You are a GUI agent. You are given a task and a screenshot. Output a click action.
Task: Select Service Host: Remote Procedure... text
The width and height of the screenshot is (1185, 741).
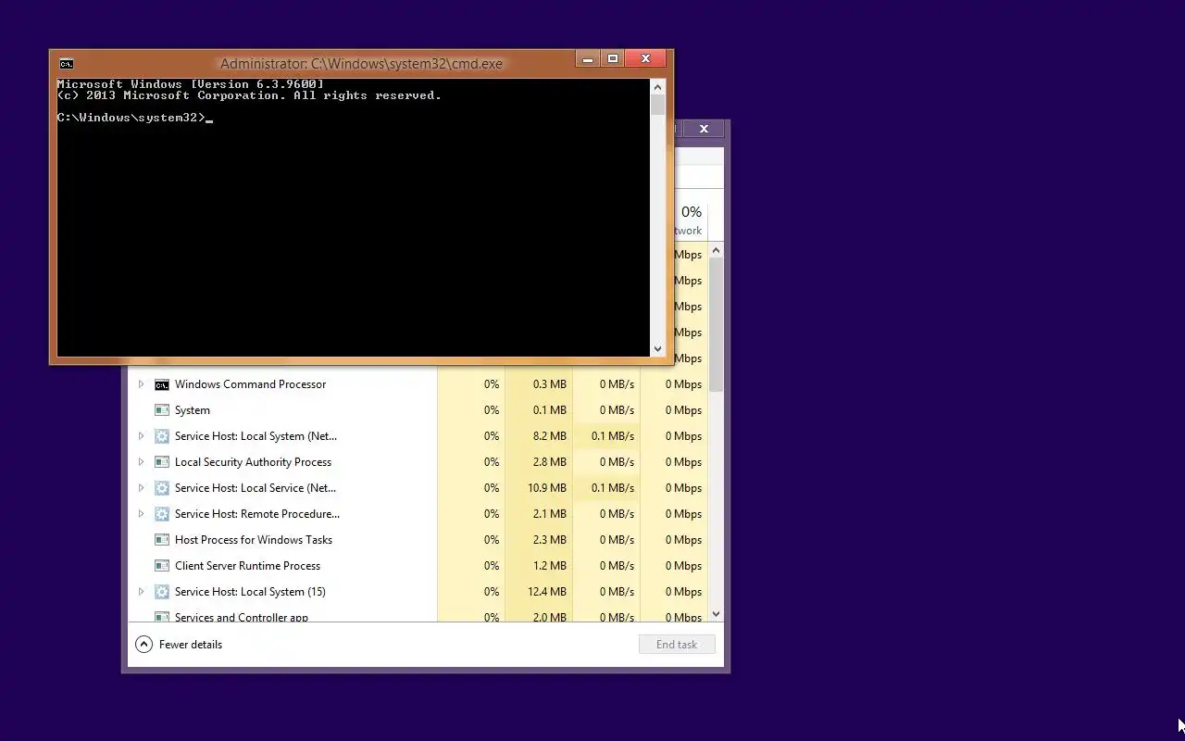coord(257,514)
